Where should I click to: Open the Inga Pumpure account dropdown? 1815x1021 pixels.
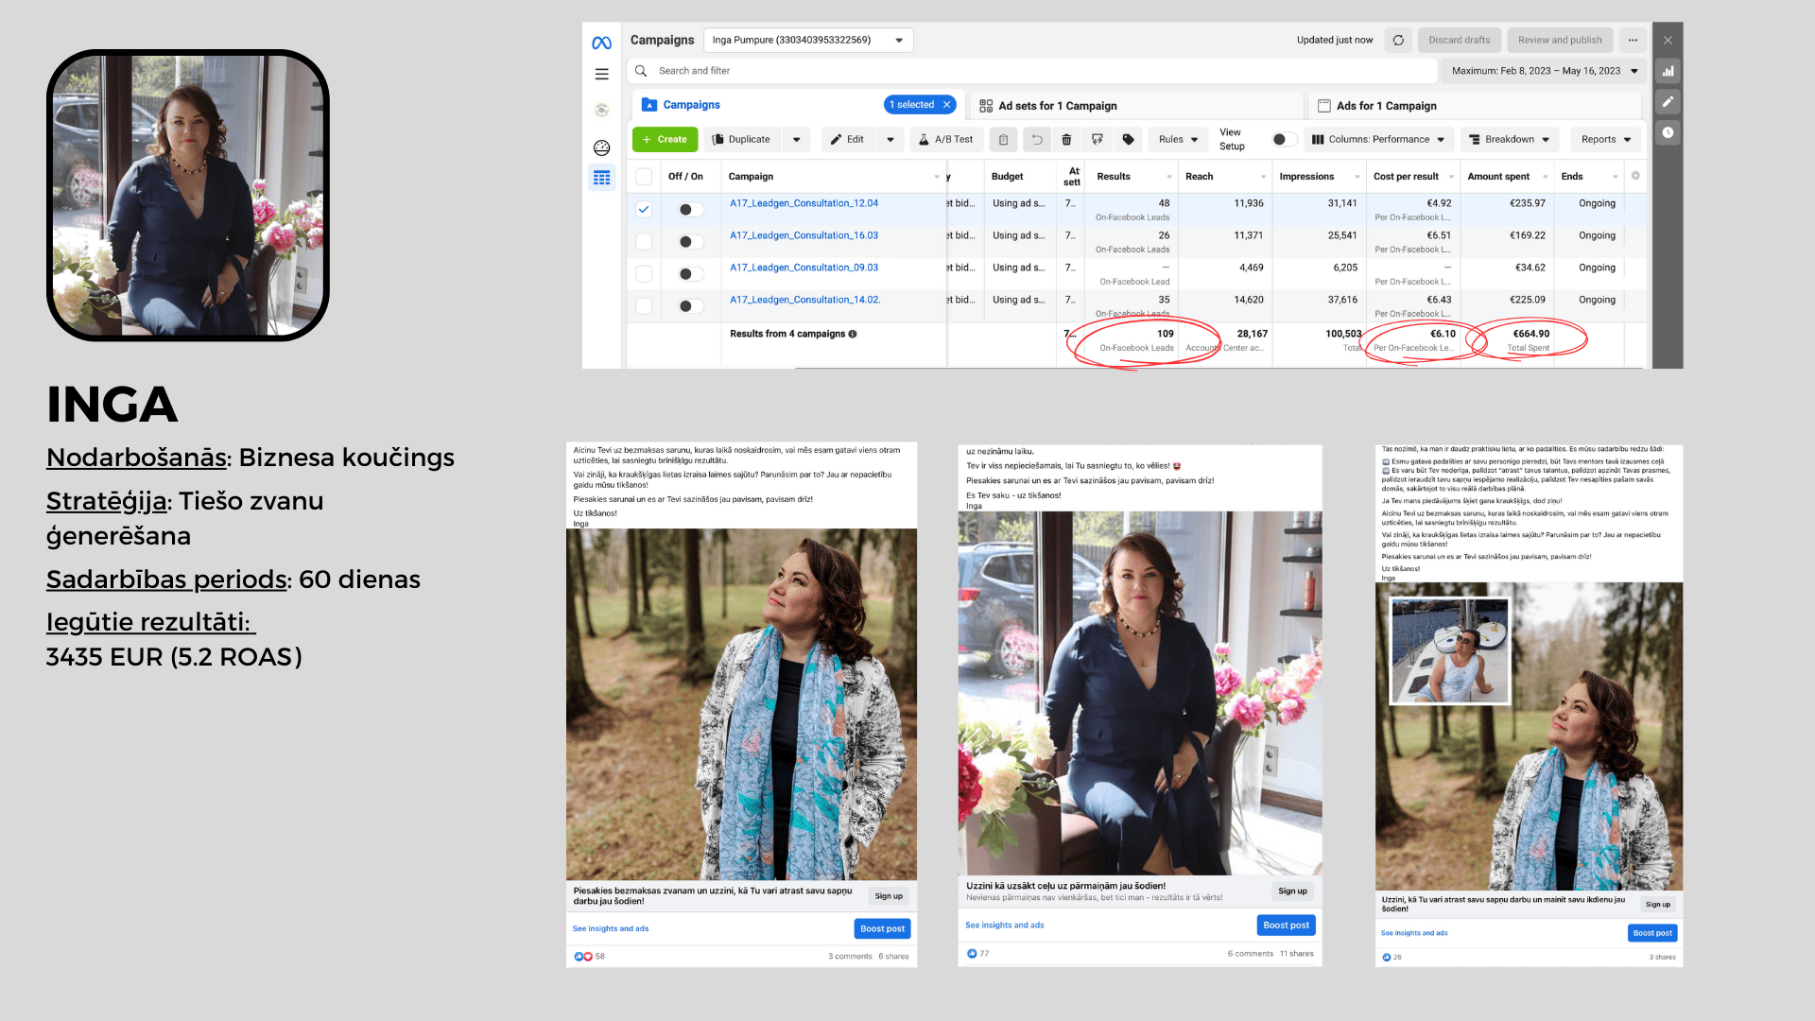(808, 40)
